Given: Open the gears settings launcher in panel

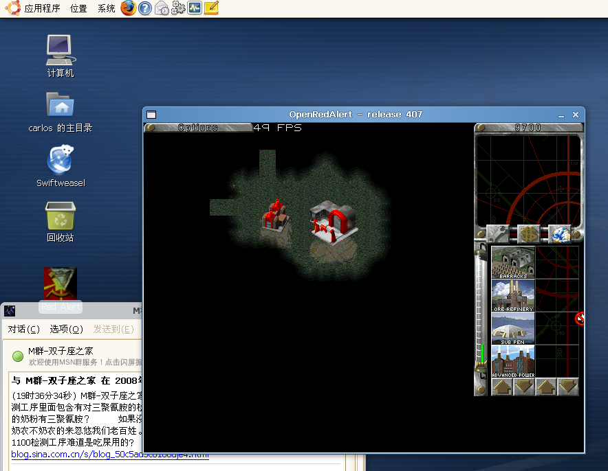Looking at the screenshot, I should 178,8.
